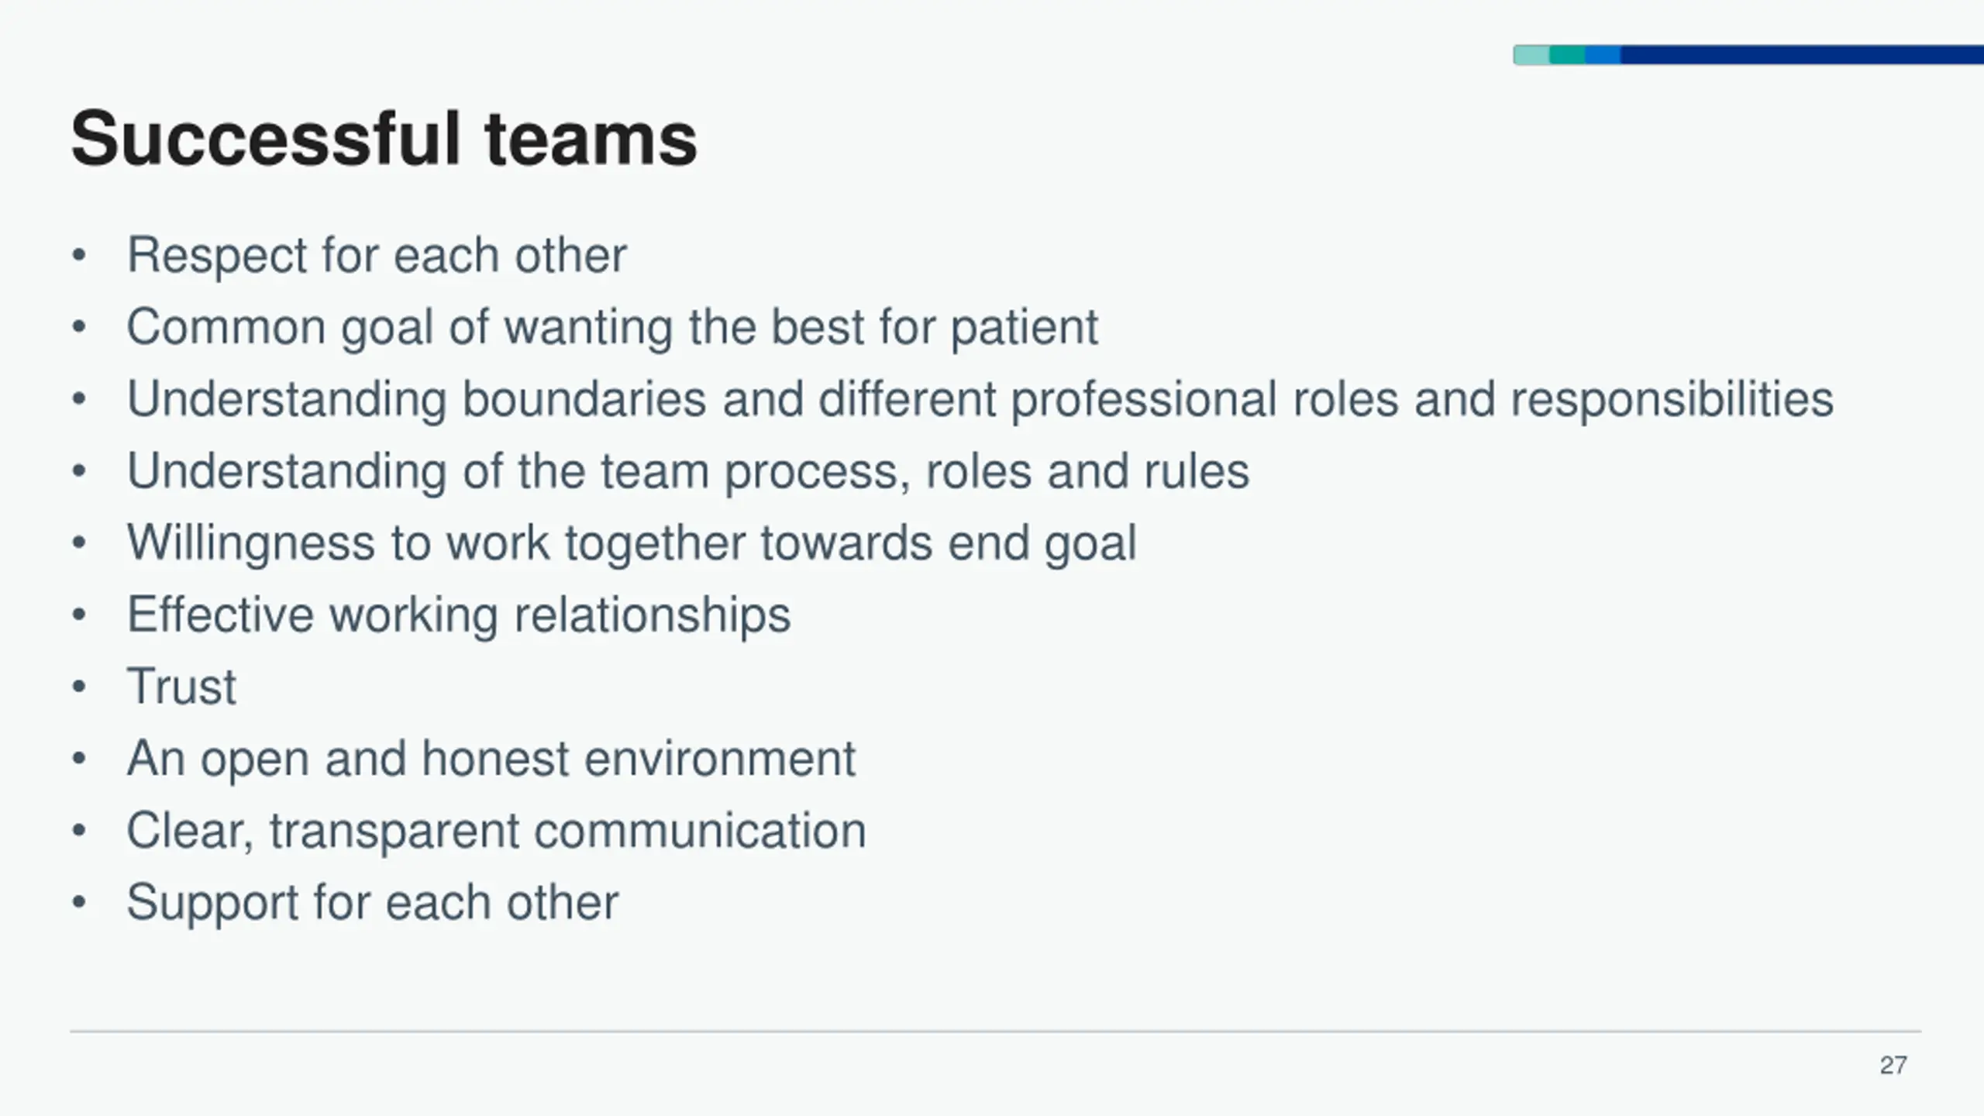Click the bullet dot before 'Trust'

tap(78, 687)
